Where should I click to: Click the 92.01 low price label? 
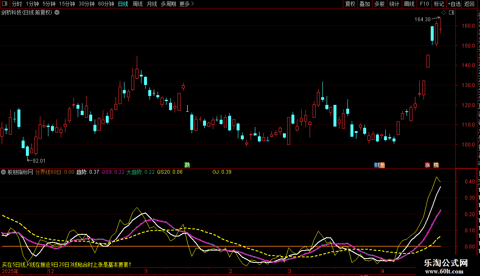[39, 161]
